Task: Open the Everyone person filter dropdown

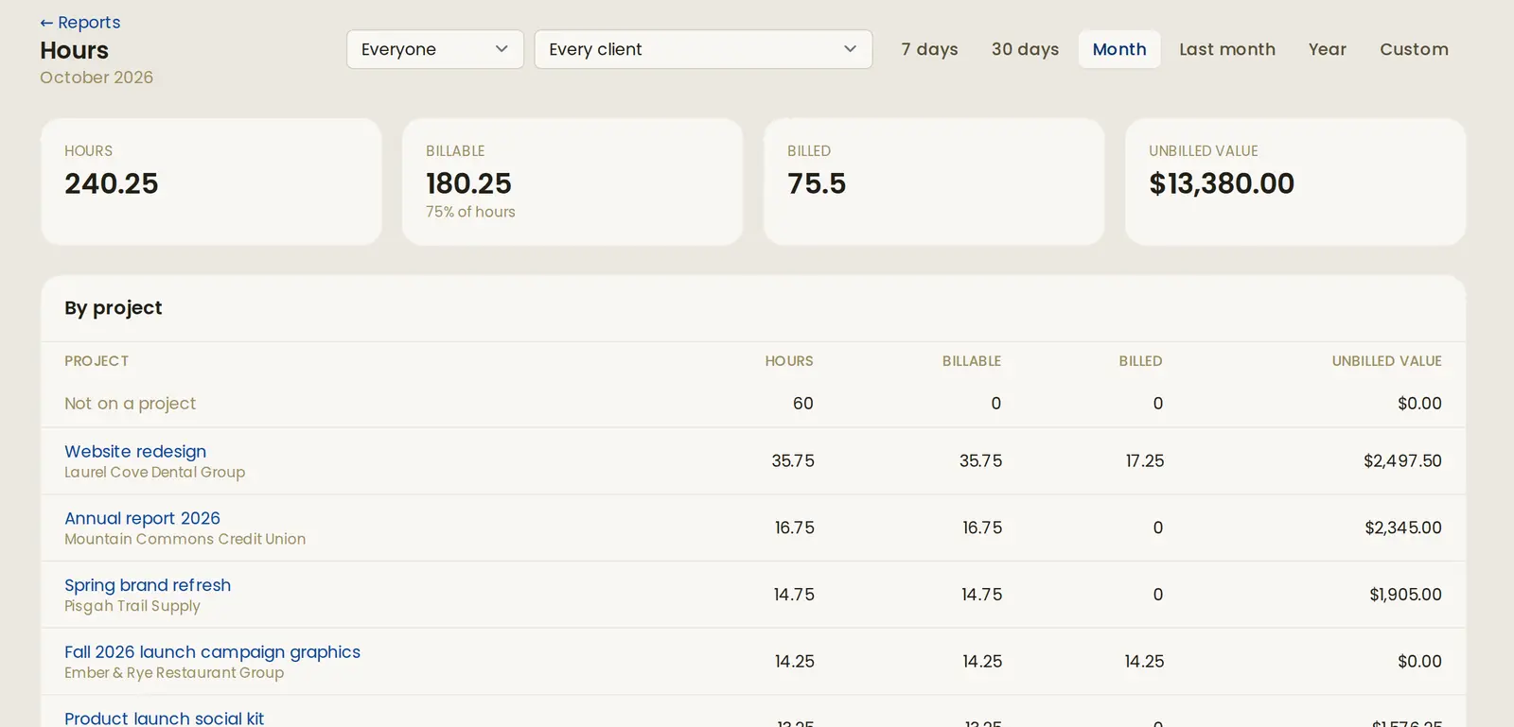Action: click(x=435, y=49)
